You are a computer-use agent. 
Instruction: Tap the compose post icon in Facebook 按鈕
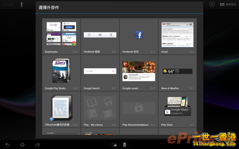click(x=89, y=35)
